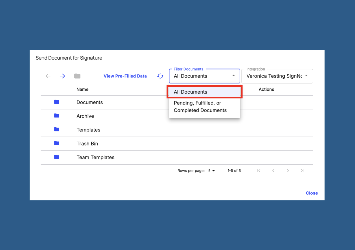Click the gray parent folder icon

pos(77,76)
